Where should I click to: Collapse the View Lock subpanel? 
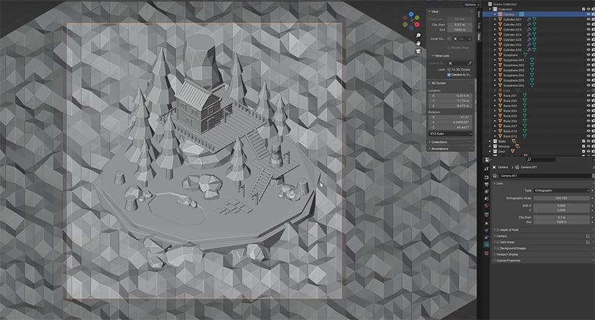click(440, 56)
